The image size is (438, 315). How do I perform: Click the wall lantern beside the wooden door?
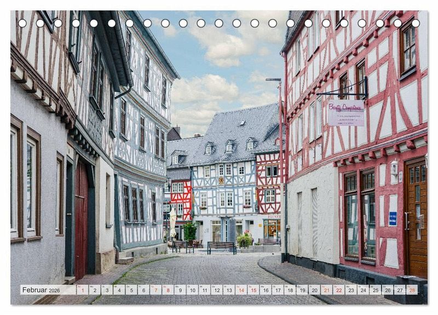tap(394, 169)
